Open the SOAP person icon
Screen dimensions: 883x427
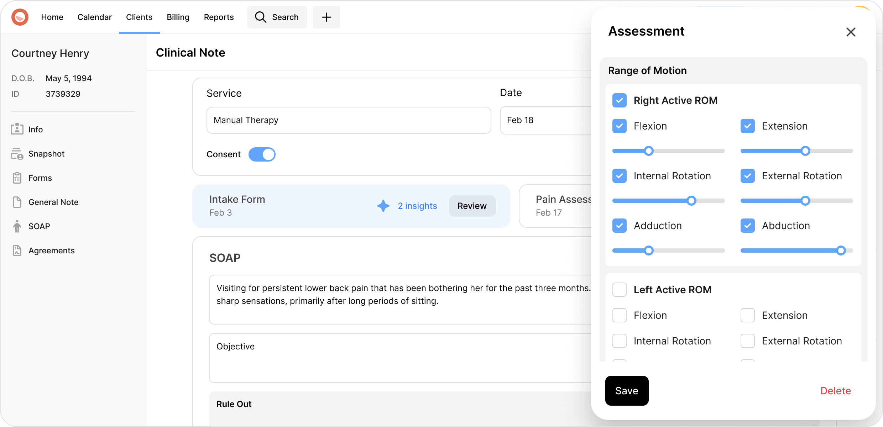[17, 226]
